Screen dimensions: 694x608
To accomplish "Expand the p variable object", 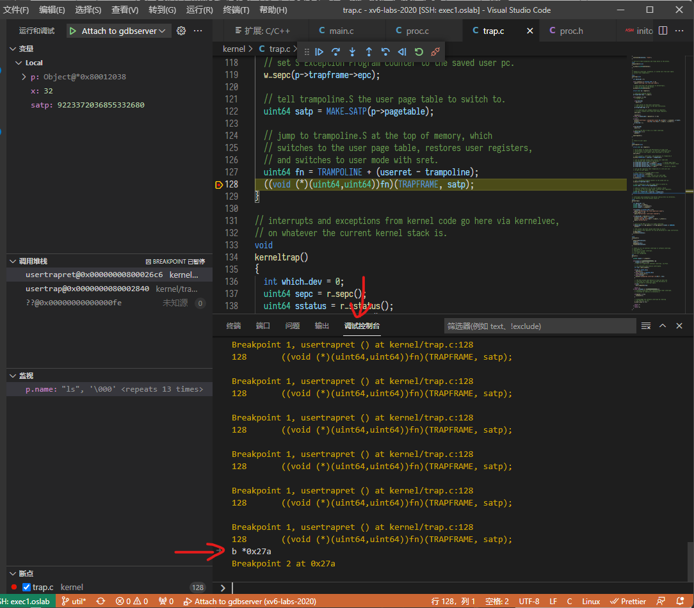I will click(24, 77).
